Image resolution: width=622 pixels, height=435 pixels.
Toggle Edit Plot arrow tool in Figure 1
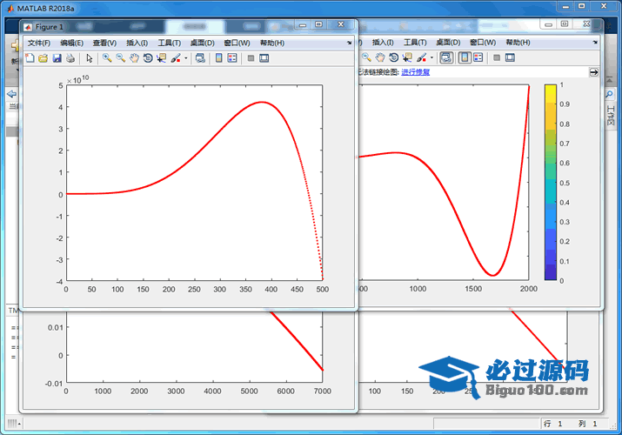pos(90,58)
